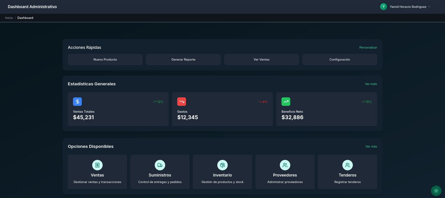The image size is (445, 198).
Task: Open the Proveedores people icon
Action: (x=285, y=165)
